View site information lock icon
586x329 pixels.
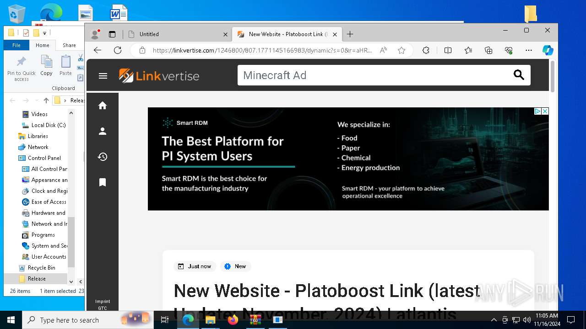[143, 50]
